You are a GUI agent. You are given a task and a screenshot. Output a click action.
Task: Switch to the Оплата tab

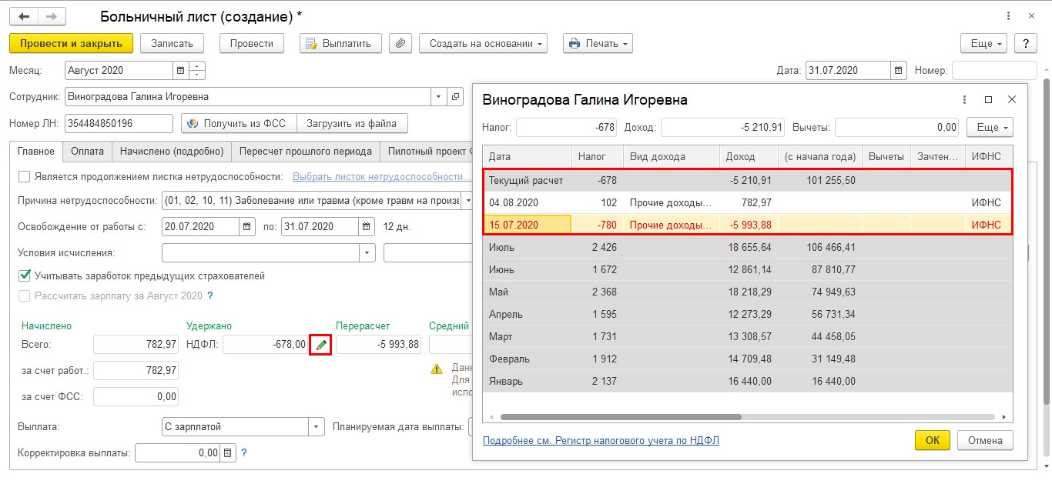[87, 151]
